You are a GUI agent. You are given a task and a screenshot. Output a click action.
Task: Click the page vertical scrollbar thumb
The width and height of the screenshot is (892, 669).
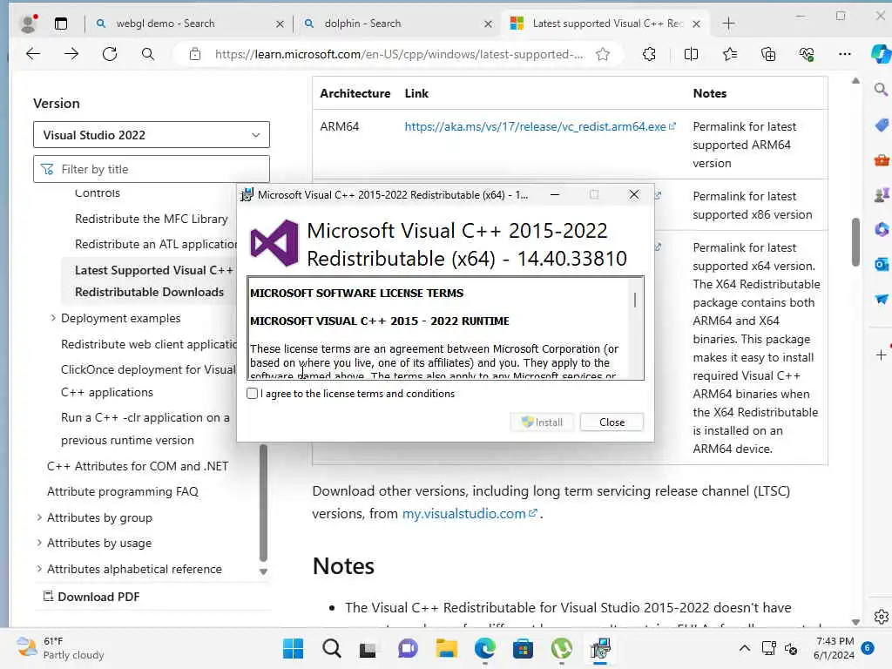point(855,242)
